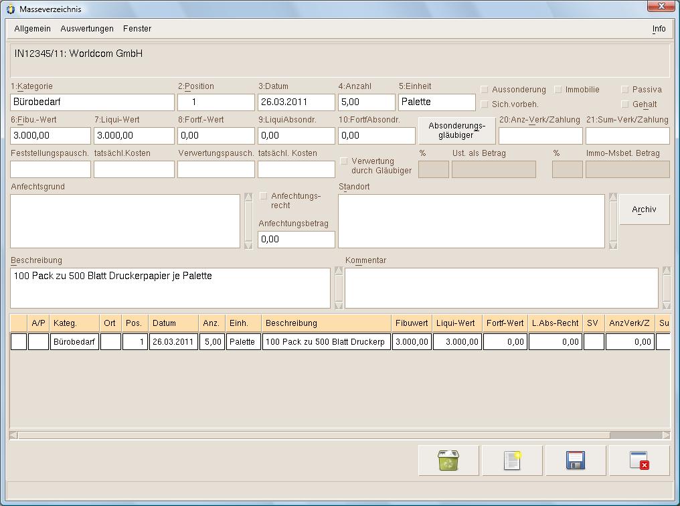The height and width of the screenshot is (506, 680).
Task: Click the Anfechtsgrund scrollbar down arrow
Action: [x=248, y=246]
